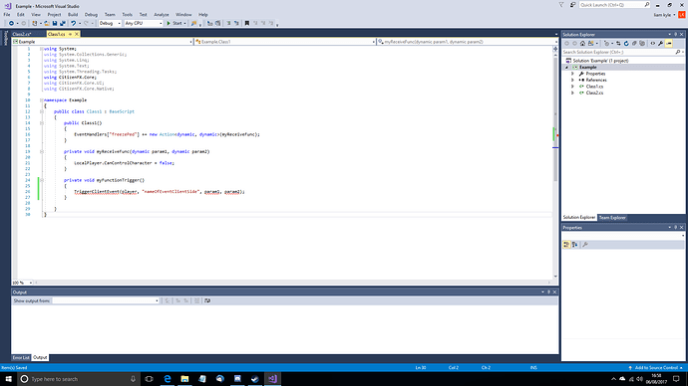Viewport: 688px width, 386px height.
Task: Open the Debug configuration dropdown
Action: coord(110,23)
